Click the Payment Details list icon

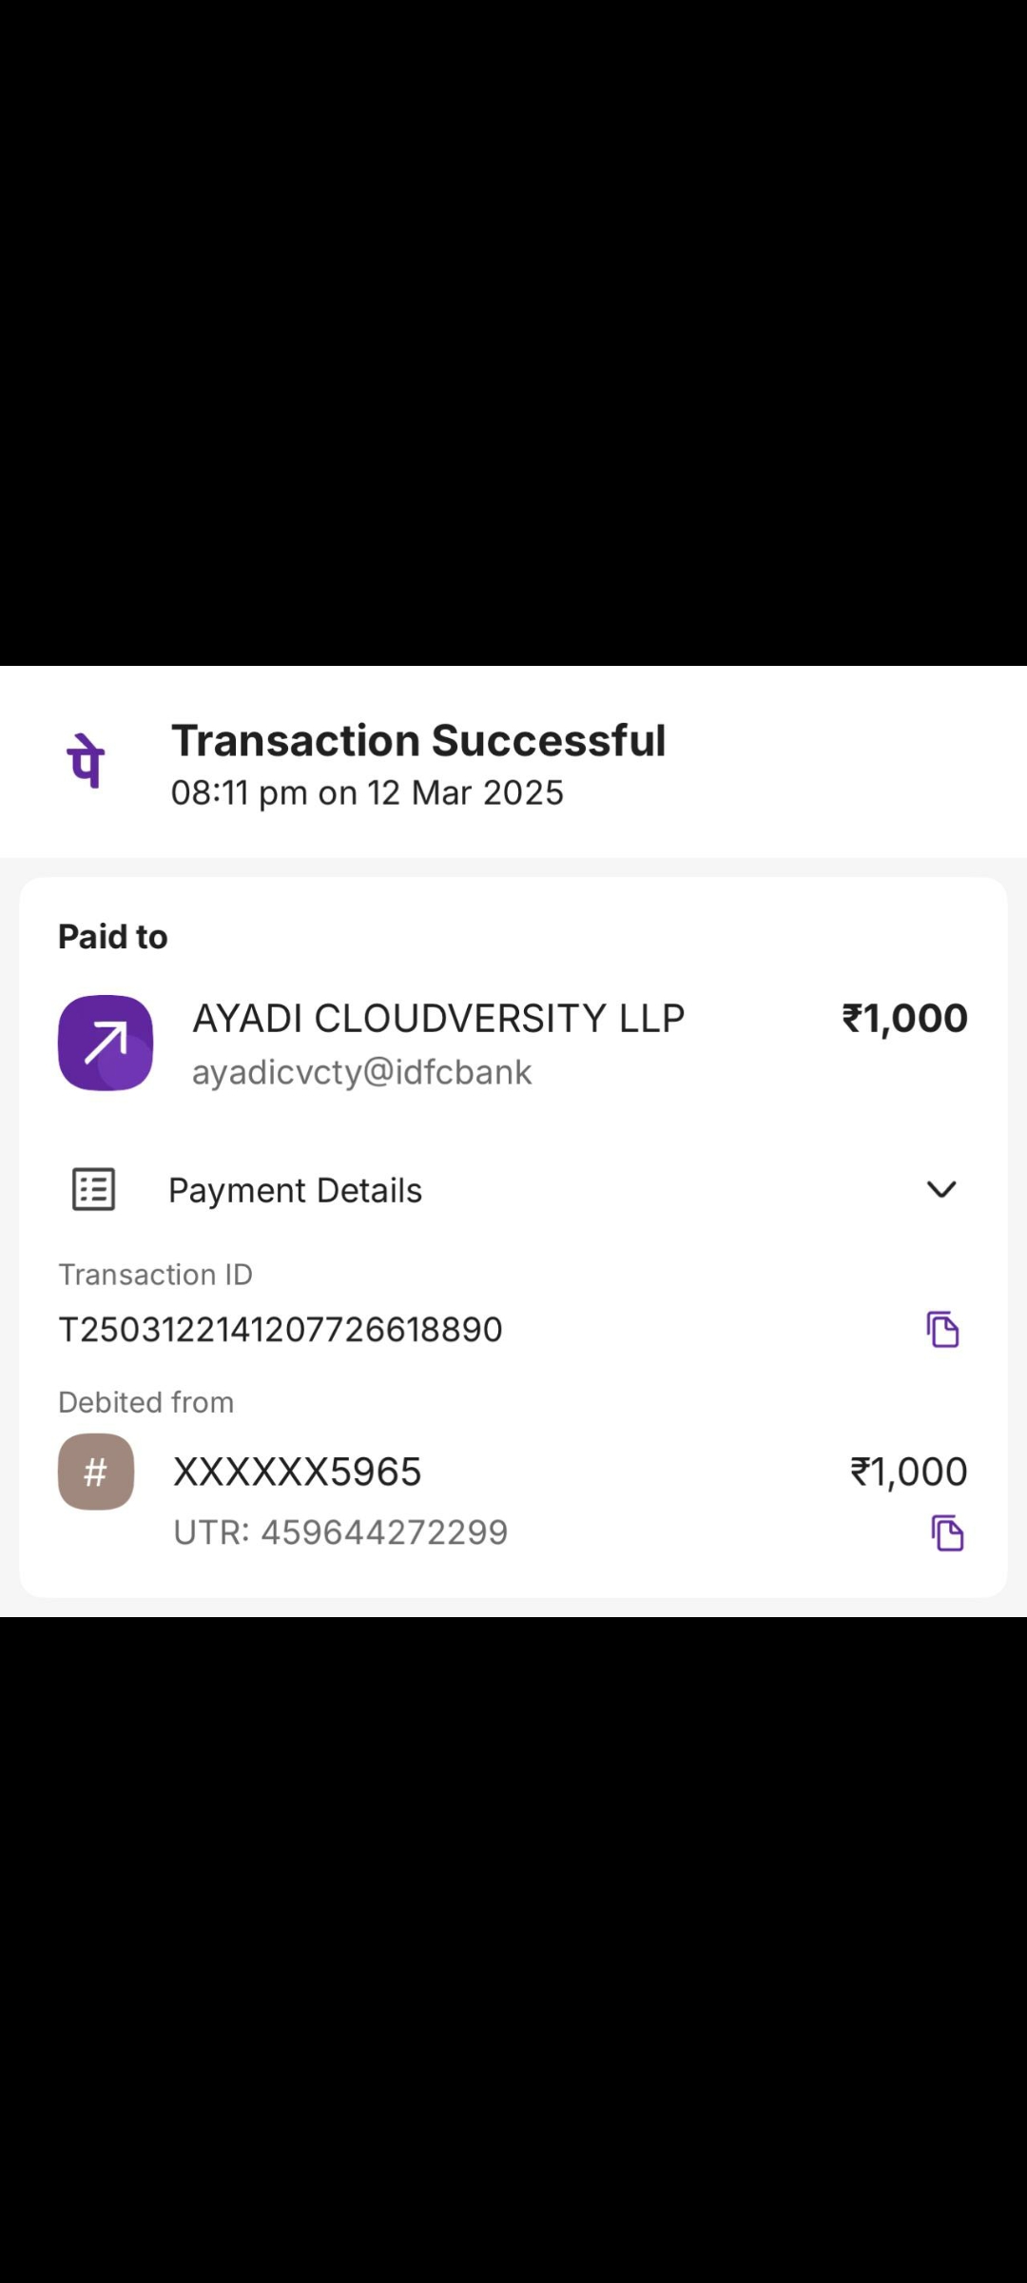tap(94, 1189)
